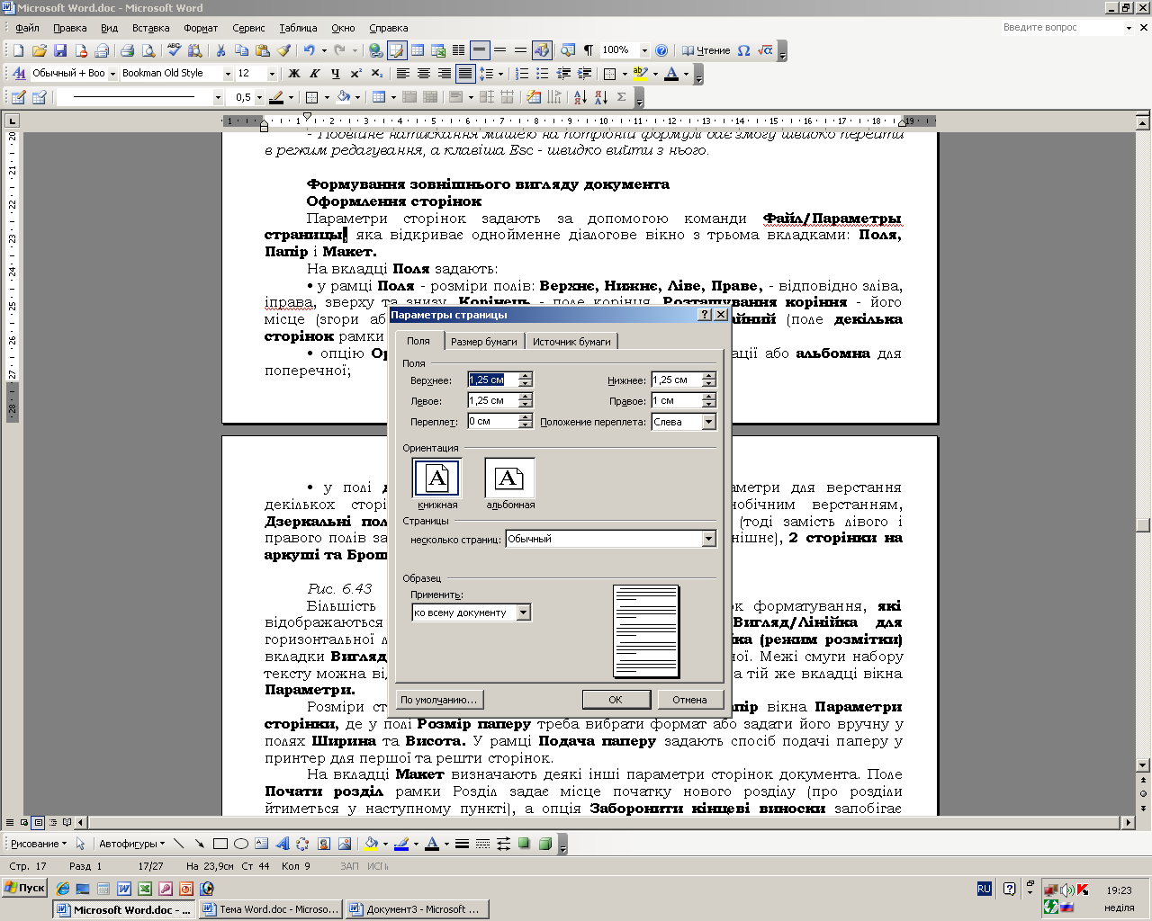Insert a hyperlink using the globe icon
The width and height of the screenshot is (1152, 921).
point(376,50)
